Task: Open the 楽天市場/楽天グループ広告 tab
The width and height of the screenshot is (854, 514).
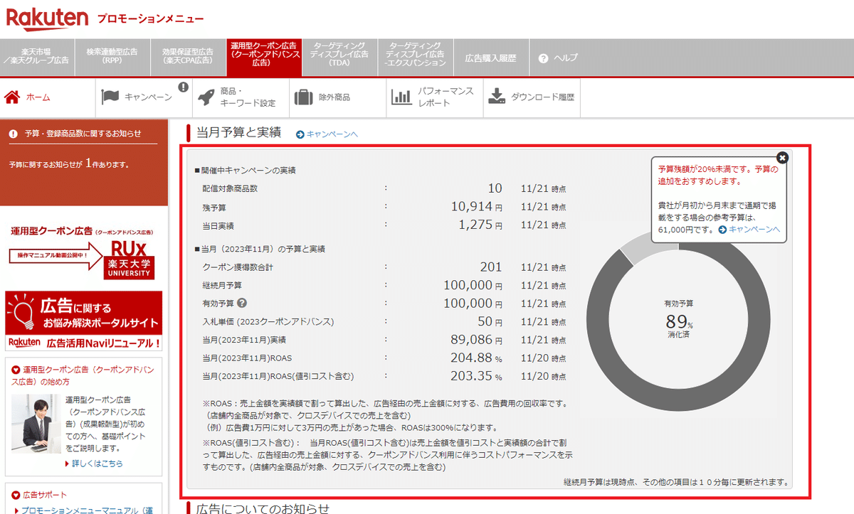Action: tap(36, 56)
